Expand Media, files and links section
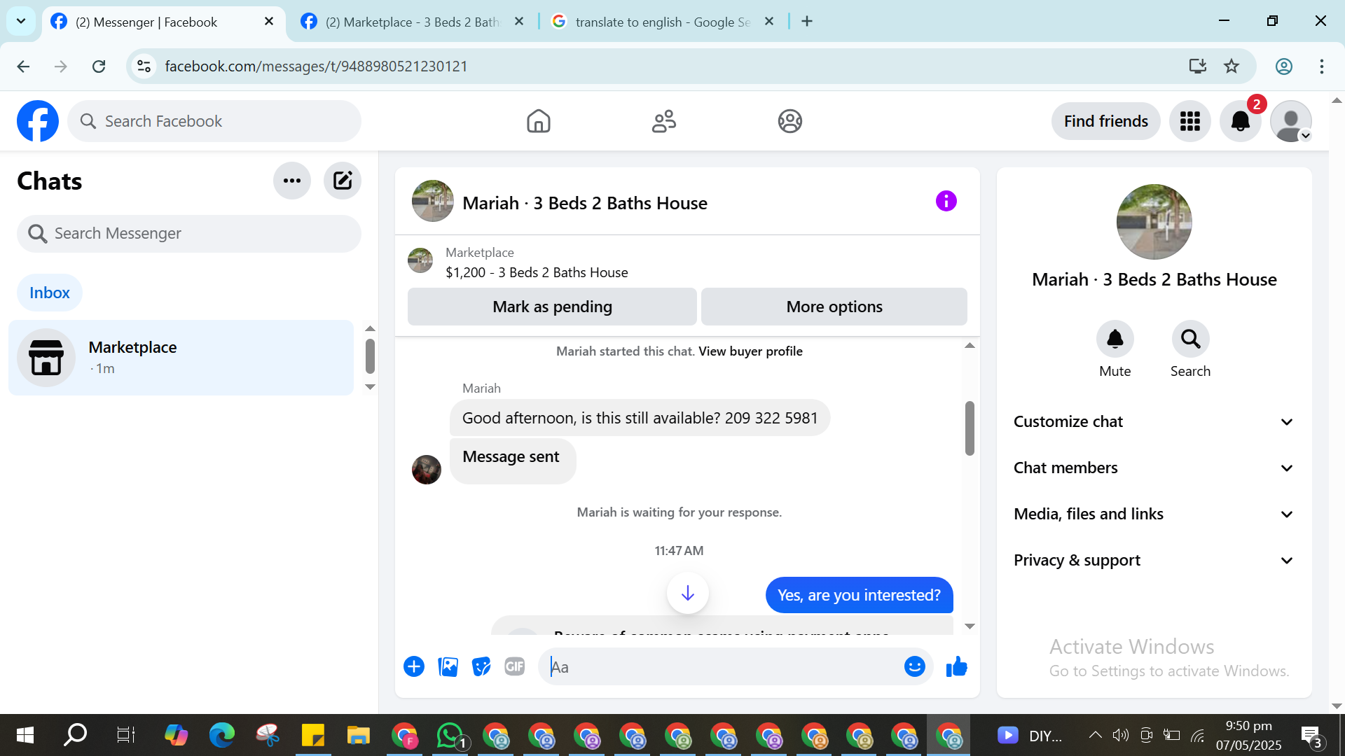Viewport: 1345px width, 756px height. [1154, 514]
